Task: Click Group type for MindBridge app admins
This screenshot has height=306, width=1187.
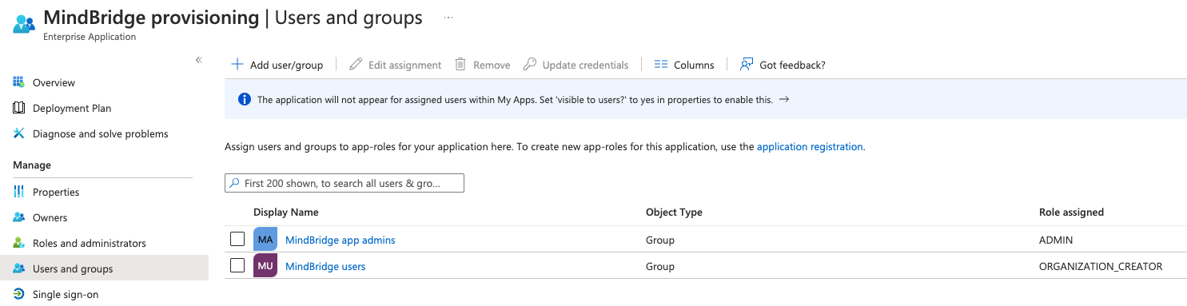Action: tap(660, 240)
